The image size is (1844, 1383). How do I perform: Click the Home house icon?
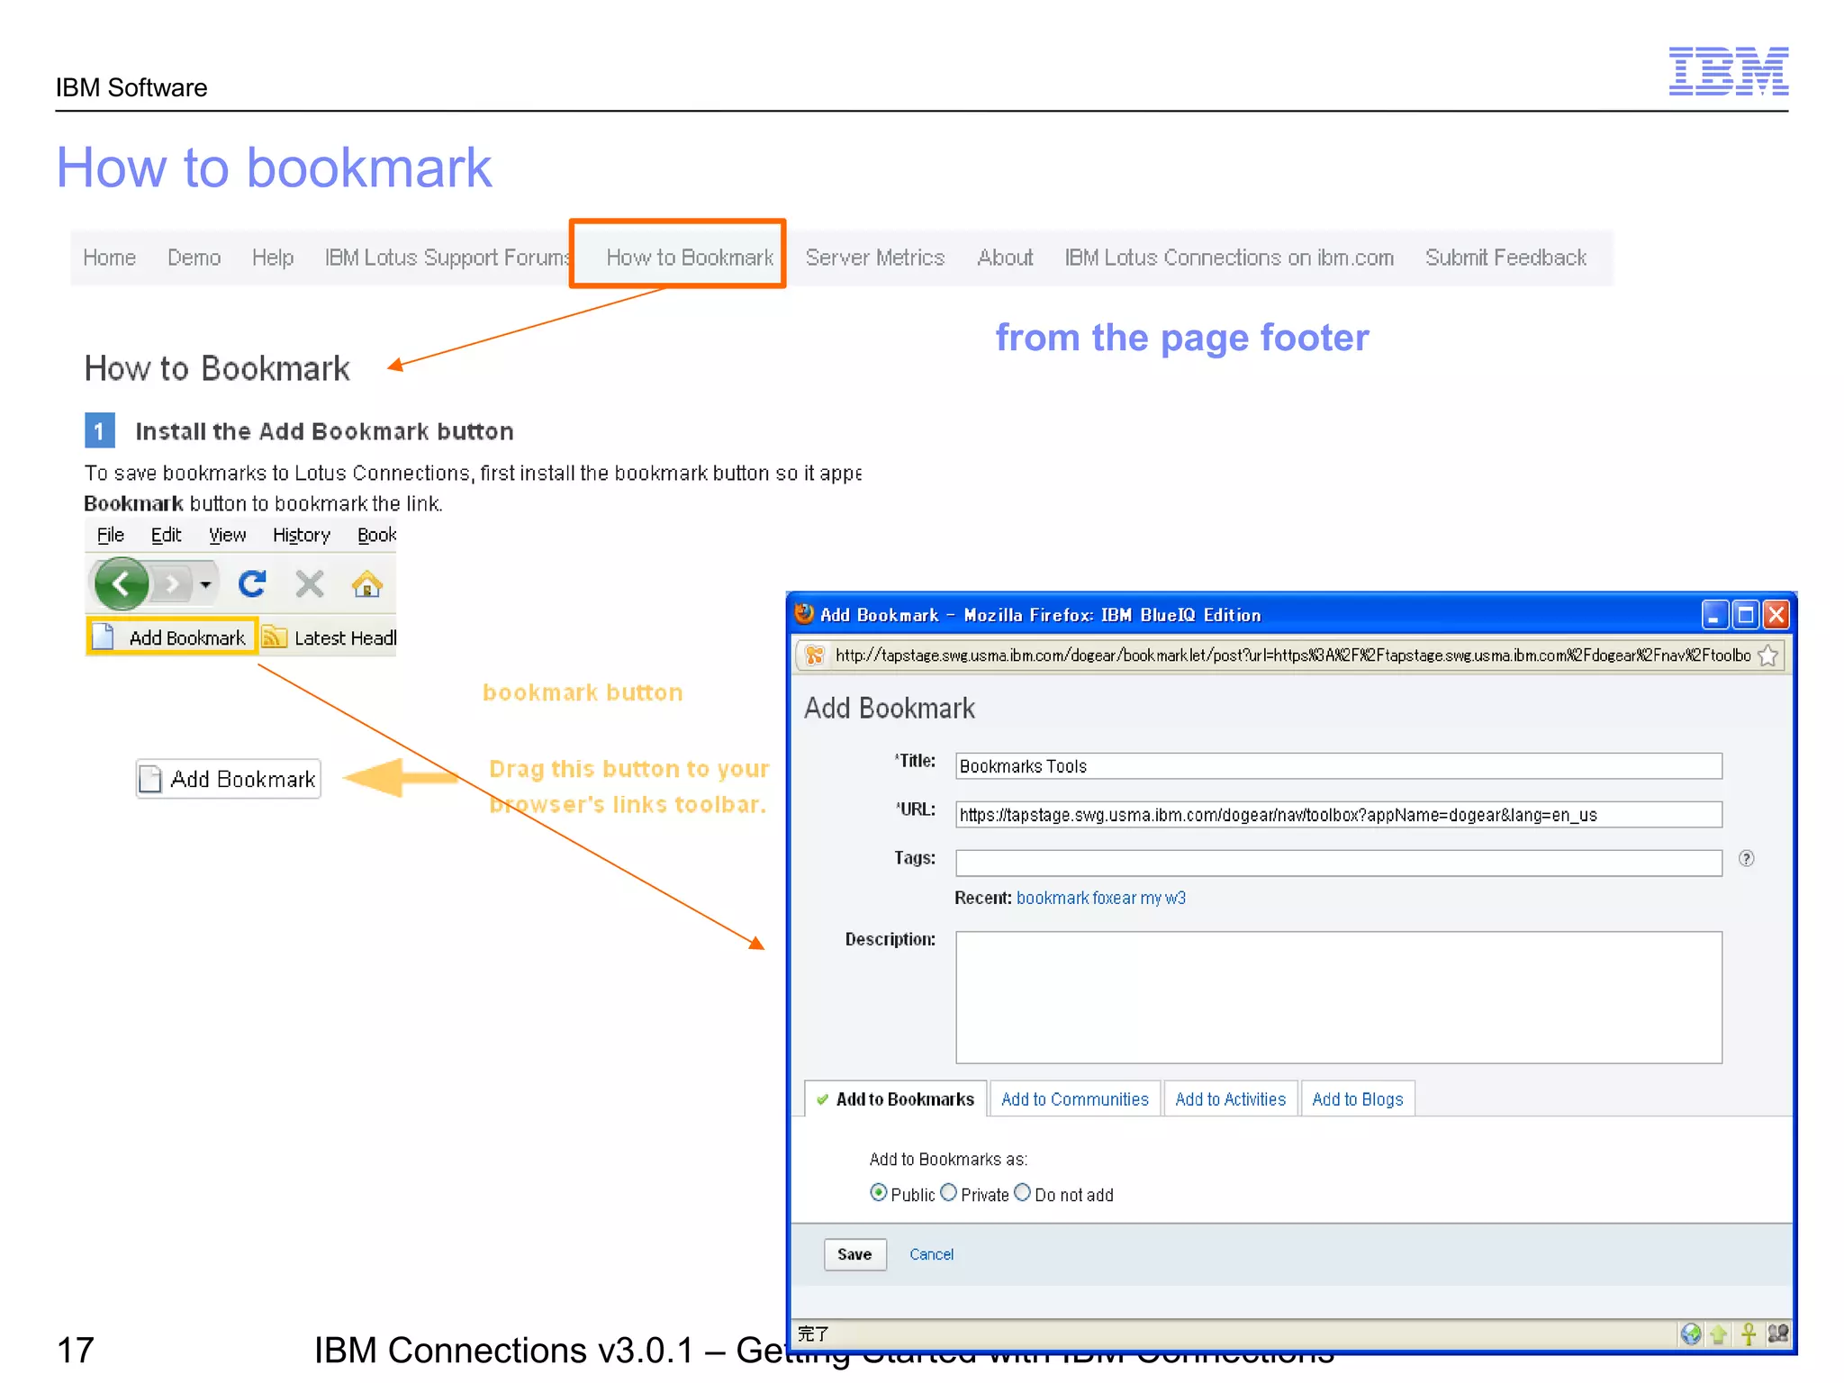[366, 584]
